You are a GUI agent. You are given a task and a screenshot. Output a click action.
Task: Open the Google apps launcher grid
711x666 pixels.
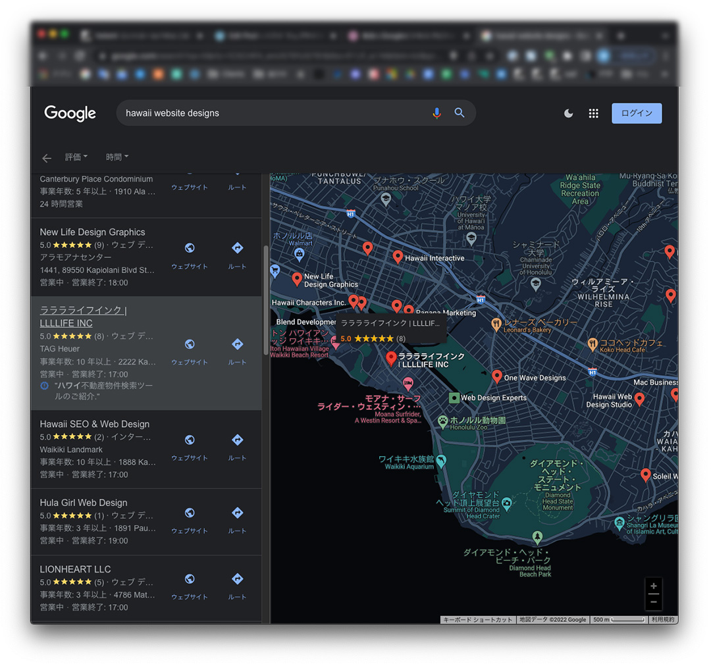point(593,113)
